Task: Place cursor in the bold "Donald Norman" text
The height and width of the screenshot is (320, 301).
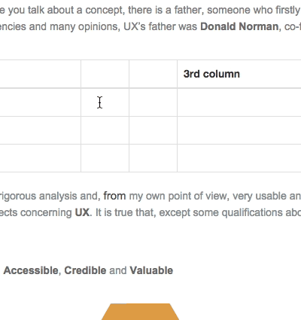Action: pos(239,26)
